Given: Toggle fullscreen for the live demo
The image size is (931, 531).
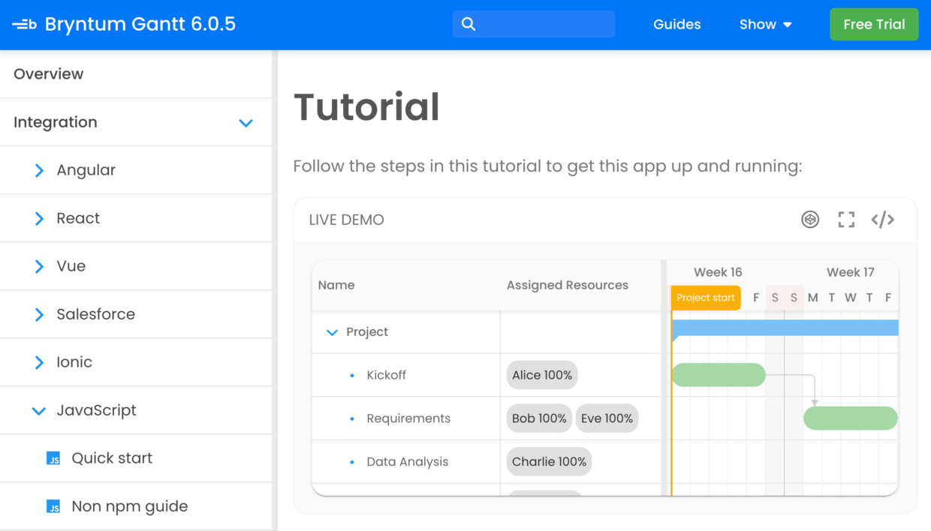Looking at the screenshot, I should (x=846, y=220).
